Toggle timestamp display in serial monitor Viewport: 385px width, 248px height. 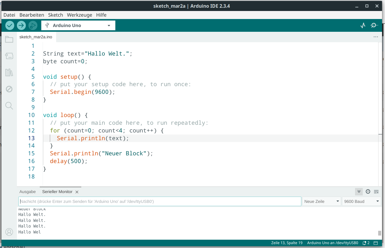point(368,192)
